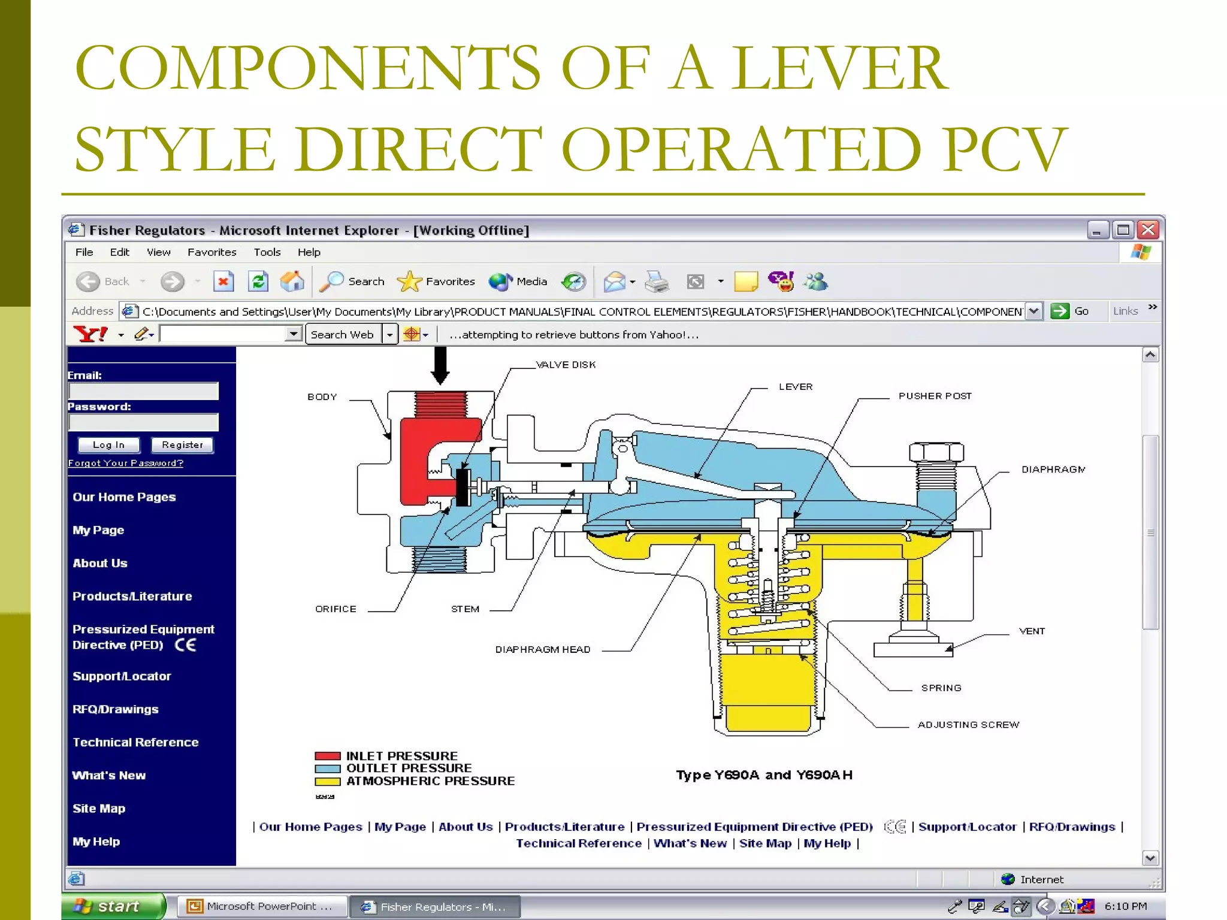Click the Log In button
1227x920 pixels.
tap(108, 445)
